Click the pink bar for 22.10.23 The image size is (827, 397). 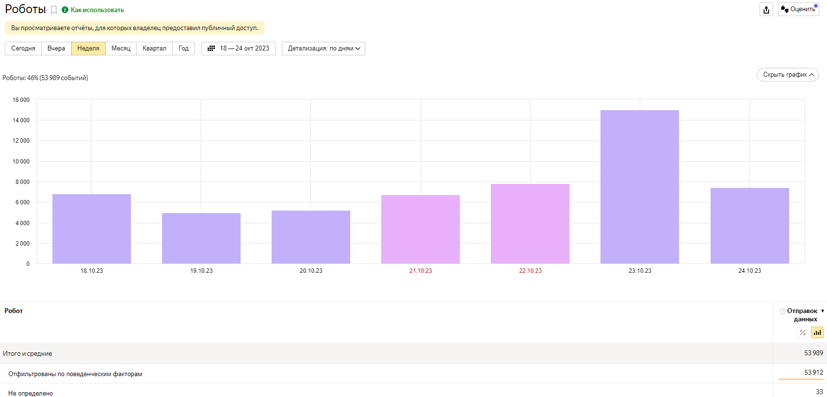(530, 224)
